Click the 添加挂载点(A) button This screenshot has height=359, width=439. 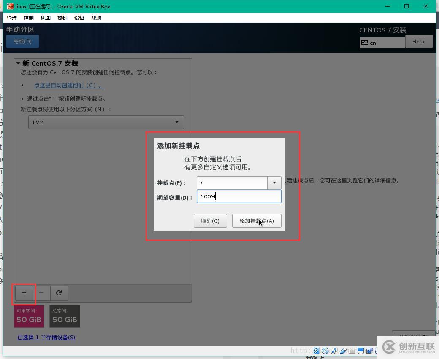257,221
